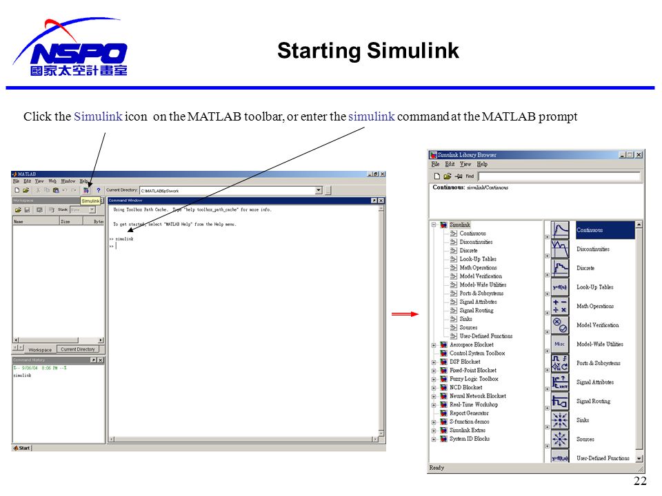Open the View menu in Library Browser

point(465,164)
